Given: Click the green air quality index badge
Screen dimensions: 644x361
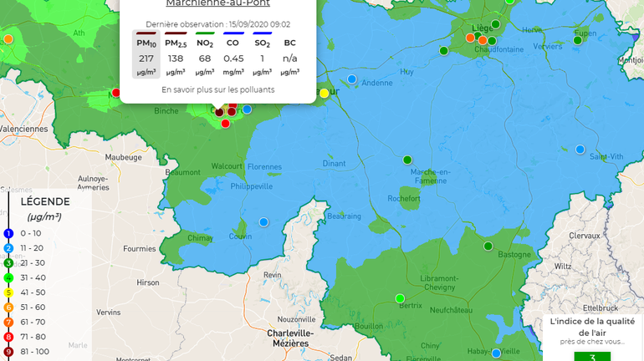Looking at the screenshot, I should tap(592, 357).
